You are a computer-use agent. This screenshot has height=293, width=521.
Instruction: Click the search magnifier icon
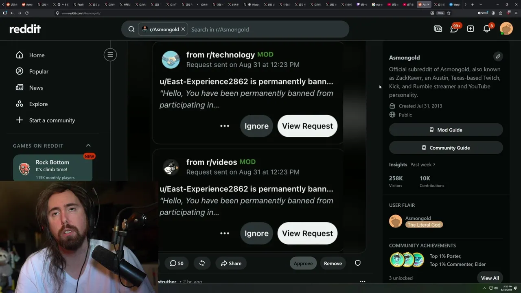coord(131,29)
